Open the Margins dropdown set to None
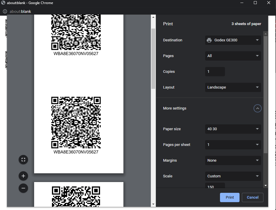 (233, 160)
